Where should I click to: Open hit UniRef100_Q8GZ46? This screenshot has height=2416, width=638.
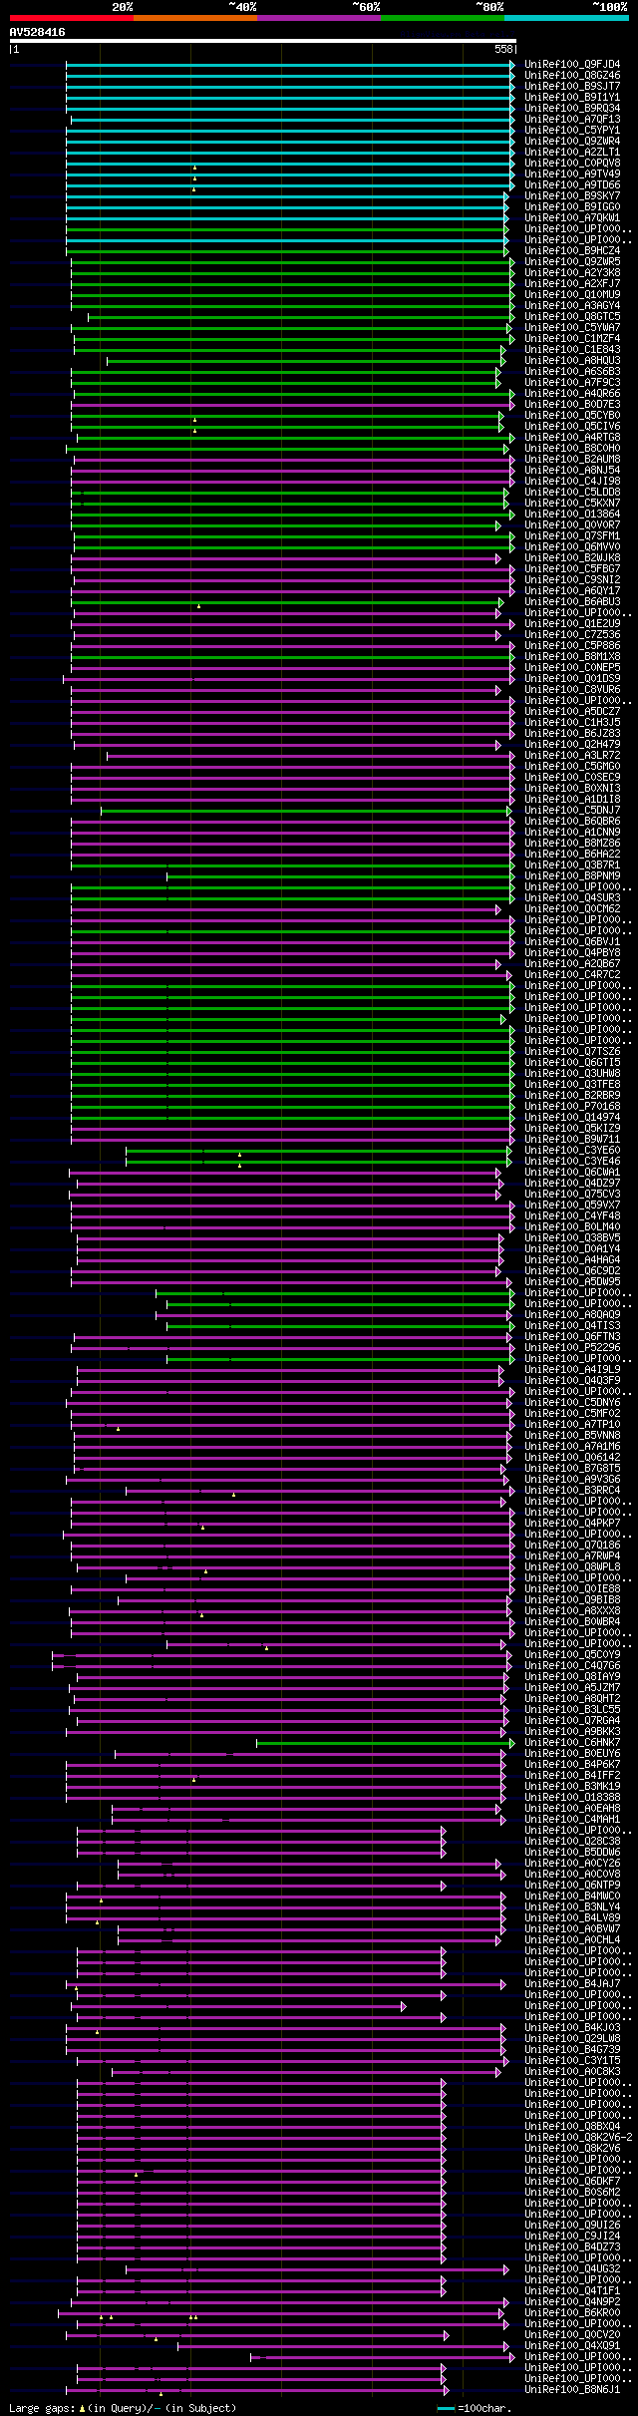click(572, 75)
